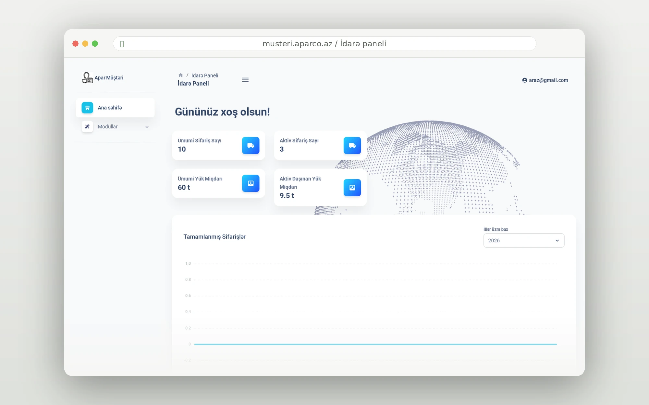Open the araz@gmail.com account link

point(545,80)
